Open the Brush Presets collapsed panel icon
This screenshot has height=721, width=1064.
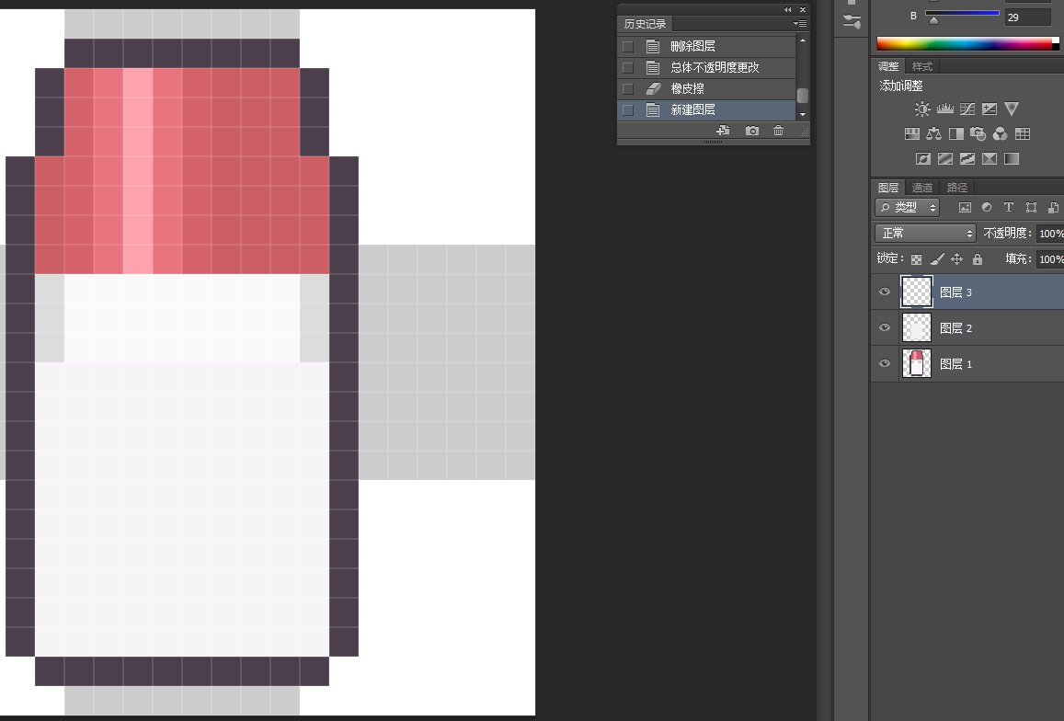tap(852, 22)
